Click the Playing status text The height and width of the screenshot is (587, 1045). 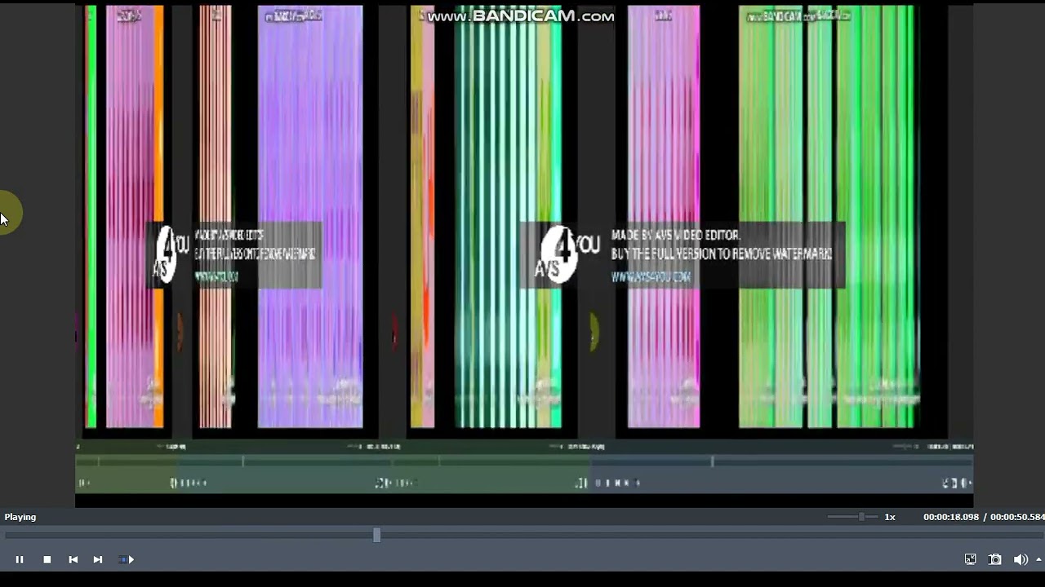20,517
